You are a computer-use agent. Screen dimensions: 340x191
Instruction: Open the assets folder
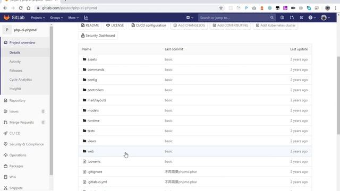[x=92, y=59]
